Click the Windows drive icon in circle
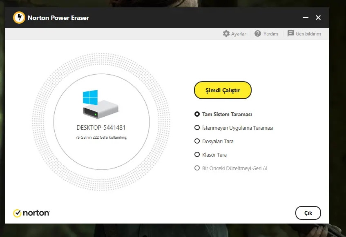 [x=100, y=104]
